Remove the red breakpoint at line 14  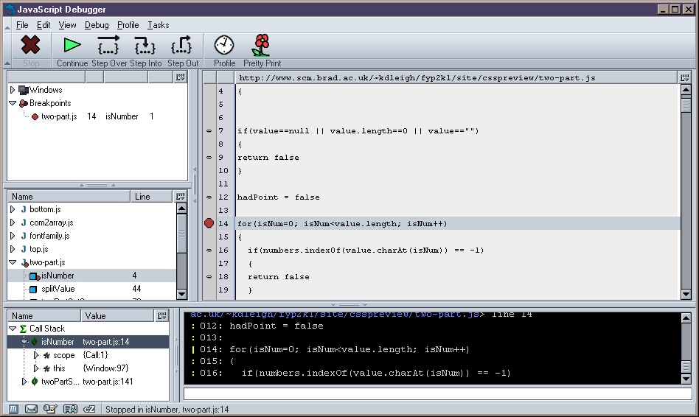[x=209, y=223]
